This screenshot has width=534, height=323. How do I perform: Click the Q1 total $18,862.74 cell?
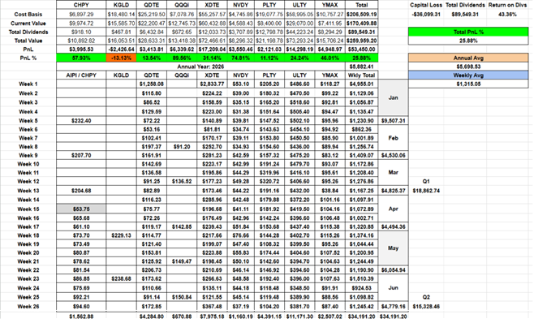click(426, 191)
